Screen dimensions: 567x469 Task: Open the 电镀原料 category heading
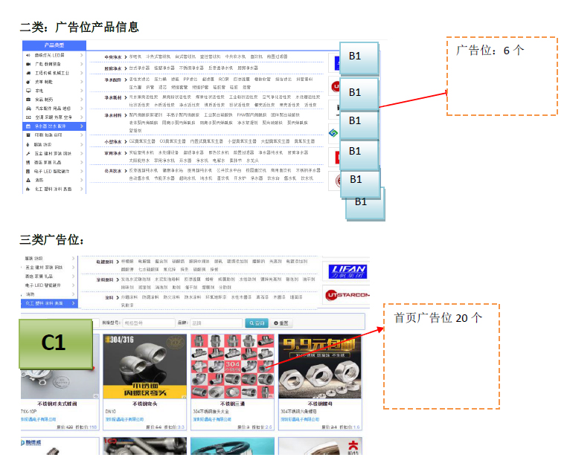pyautogui.click(x=105, y=262)
